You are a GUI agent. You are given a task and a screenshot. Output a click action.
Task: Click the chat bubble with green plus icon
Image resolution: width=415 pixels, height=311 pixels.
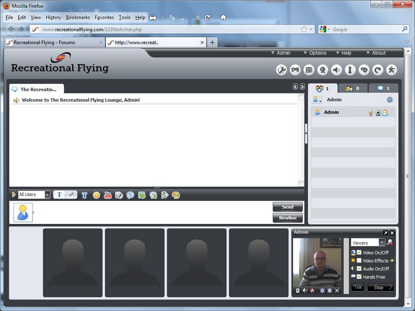pyautogui.click(x=153, y=195)
